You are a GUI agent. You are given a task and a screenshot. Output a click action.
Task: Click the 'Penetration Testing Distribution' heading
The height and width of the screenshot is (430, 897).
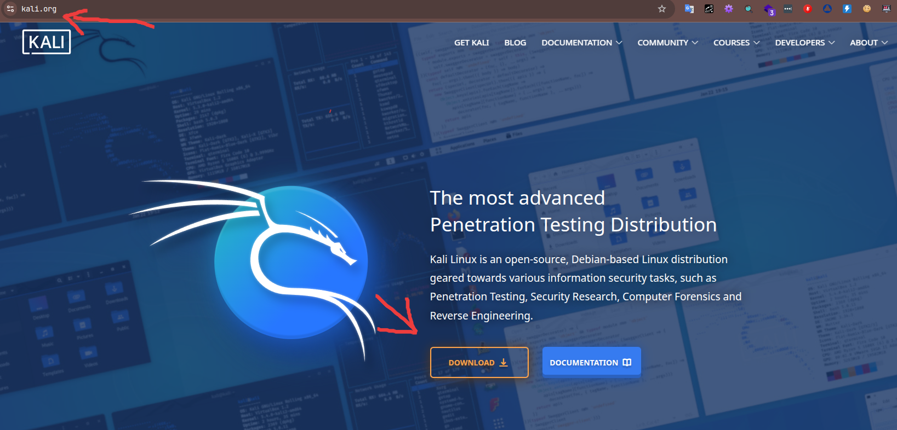pyautogui.click(x=573, y=225)
